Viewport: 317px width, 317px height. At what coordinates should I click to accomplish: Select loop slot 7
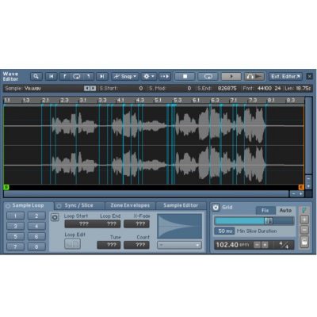pos(15,246)
